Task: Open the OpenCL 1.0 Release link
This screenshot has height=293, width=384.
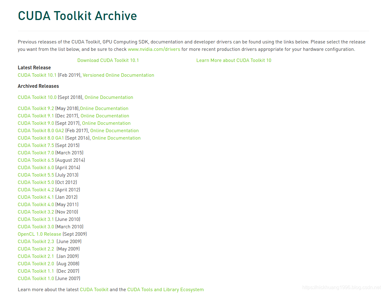Action: click(x=39, y=234)
